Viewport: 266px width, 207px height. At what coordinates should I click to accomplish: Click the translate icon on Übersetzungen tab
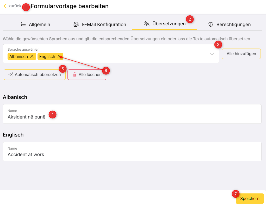(147, 24)
